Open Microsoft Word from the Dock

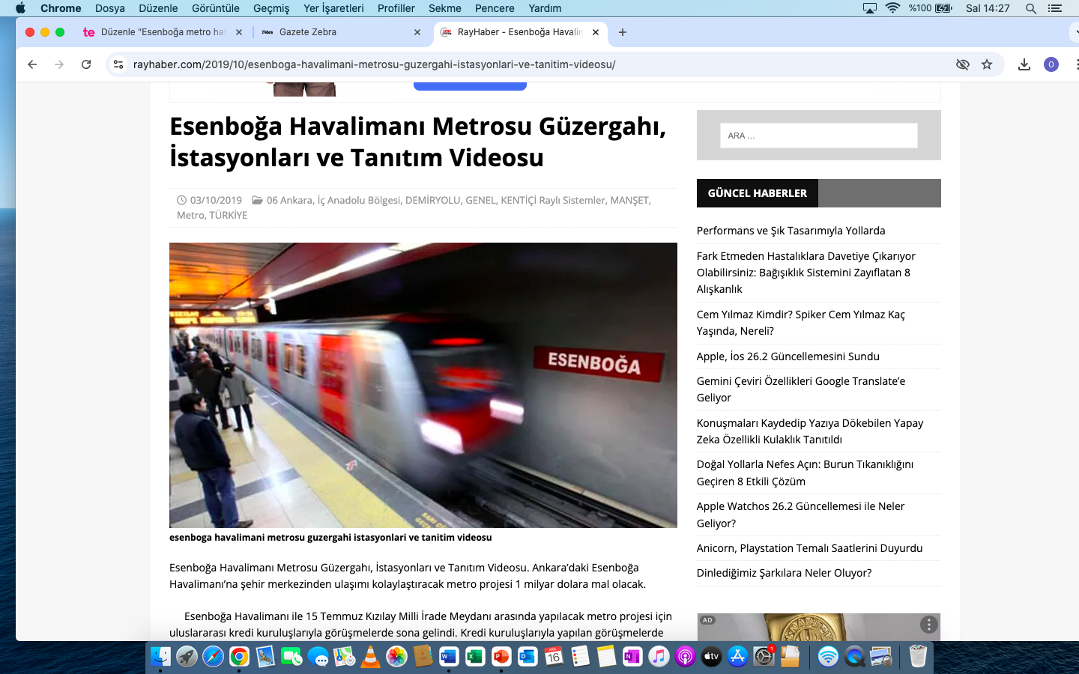[x=449, y=657]
